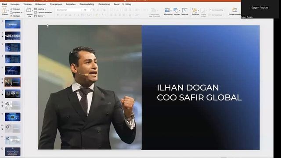Image resolution: width=281 pixels, height=158 pixels.
Task: Open the Diavoorstelling tab
Action: [x=87, y=4]
